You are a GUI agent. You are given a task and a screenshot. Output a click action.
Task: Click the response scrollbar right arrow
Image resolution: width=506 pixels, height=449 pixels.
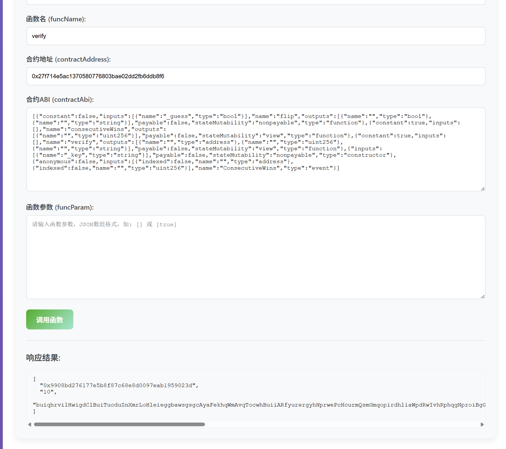482,424
